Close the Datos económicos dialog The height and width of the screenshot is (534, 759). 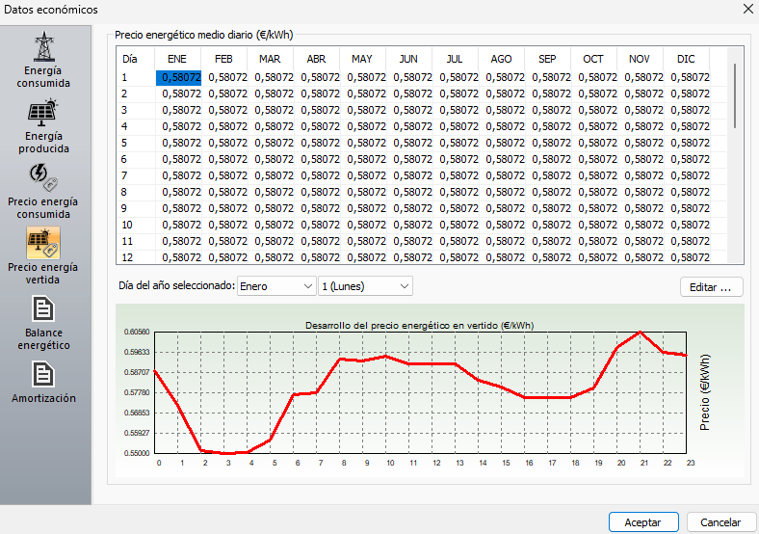[747, 10]
